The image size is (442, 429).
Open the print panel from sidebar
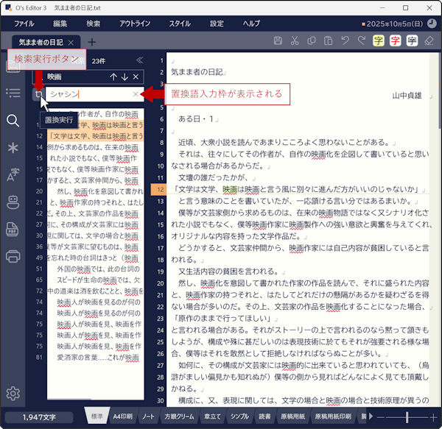(13, 257)
